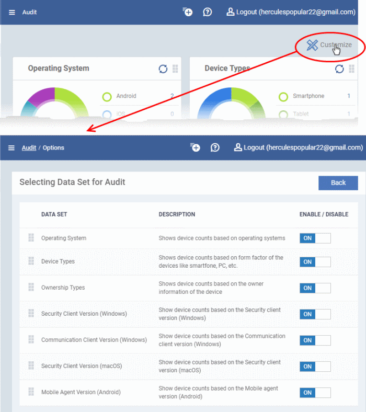Screen dimensions: 366x412
Task: Click the Operating System widget drag handle
Action: tap(175, 68)
